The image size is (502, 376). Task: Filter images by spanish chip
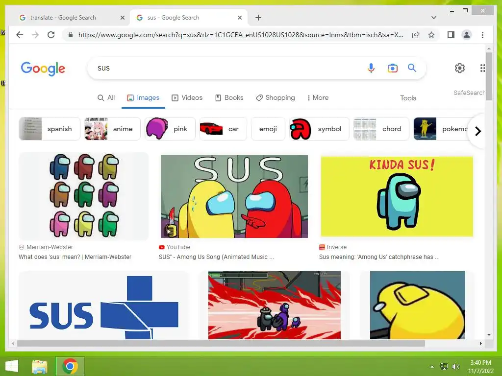tap(50, 129)
